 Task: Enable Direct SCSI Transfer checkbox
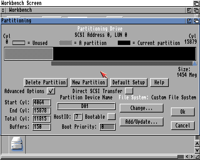pos(129,91)
